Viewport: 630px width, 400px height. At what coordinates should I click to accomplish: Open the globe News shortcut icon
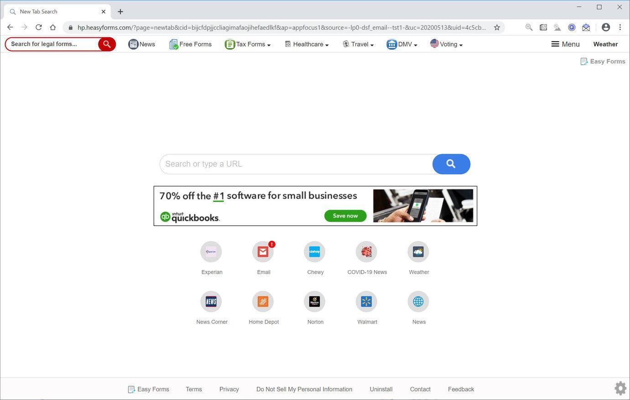click(x=418, y=301)
